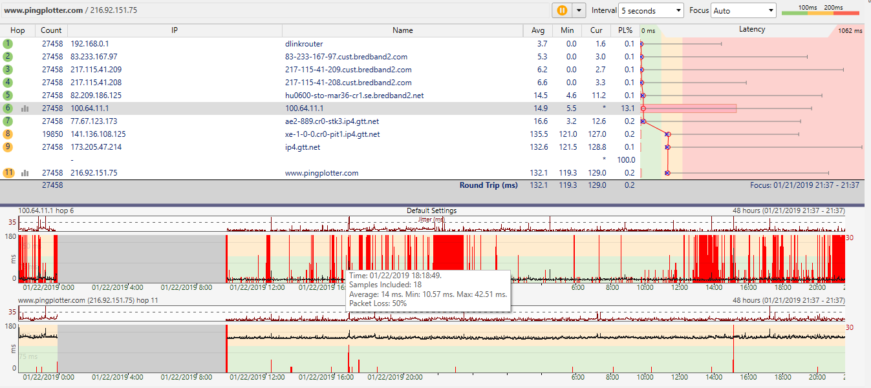Click the Name column header
Image resolution: width=871 pixels, height=388 pixels.
click(402, 30)
